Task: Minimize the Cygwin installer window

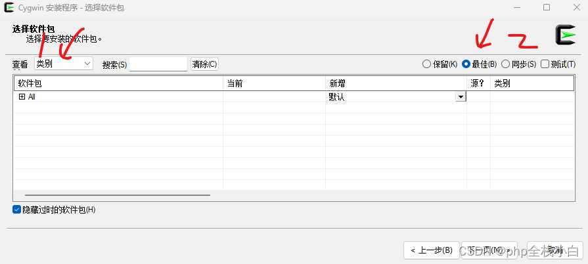Action: (x=517, y=7)
